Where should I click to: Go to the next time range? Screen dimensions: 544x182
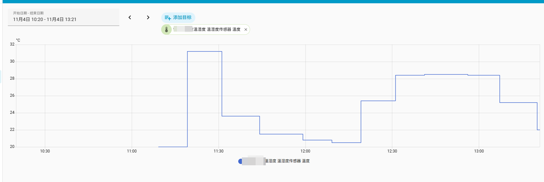pos(148,17)
